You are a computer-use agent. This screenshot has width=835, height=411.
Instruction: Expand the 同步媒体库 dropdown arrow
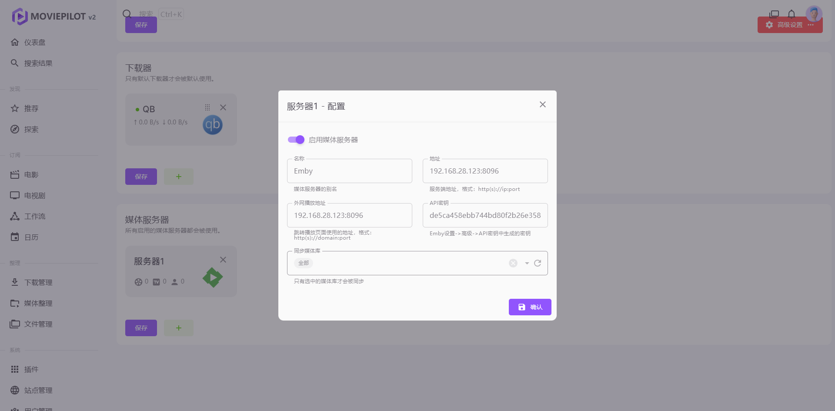pos(527,263)
